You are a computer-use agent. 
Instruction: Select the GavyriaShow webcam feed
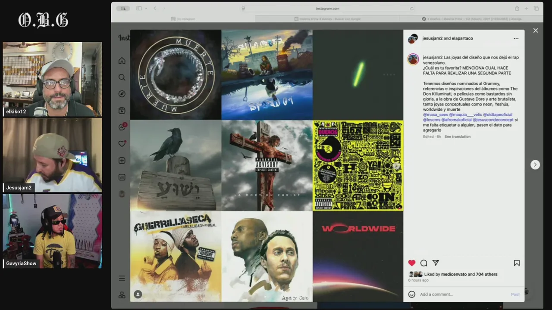52,231
